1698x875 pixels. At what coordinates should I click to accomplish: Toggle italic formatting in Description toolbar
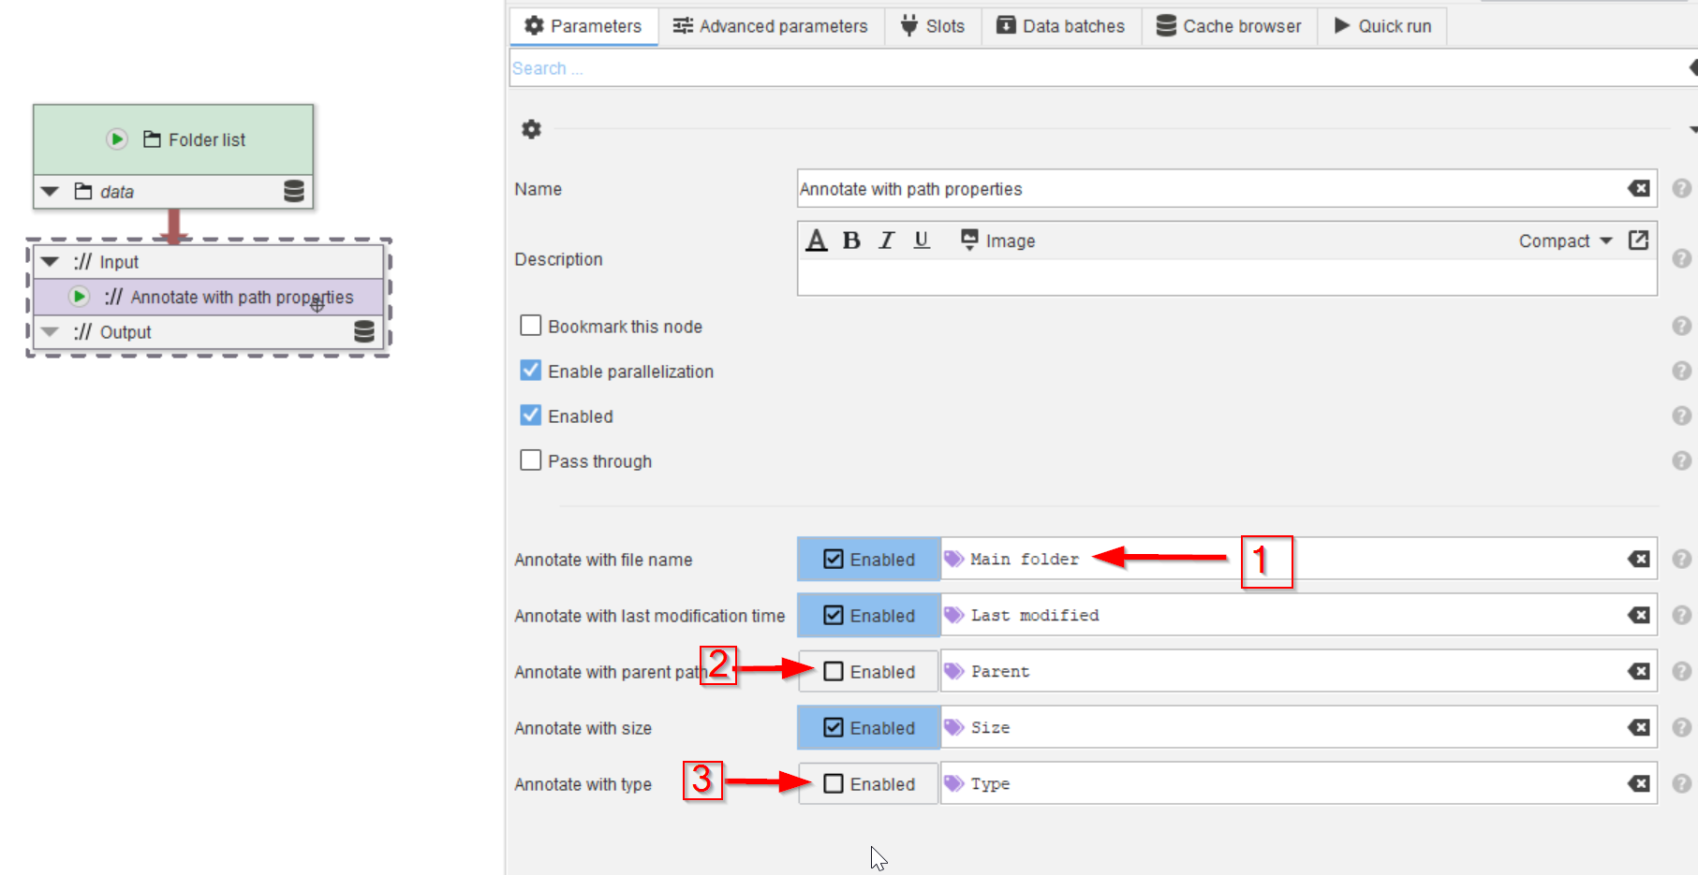886,241
